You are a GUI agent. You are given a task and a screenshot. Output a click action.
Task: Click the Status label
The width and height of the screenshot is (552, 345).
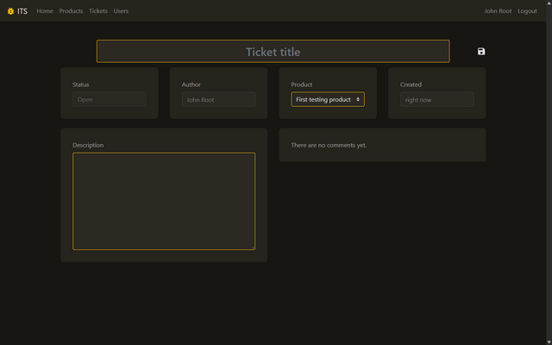[80, 85]
